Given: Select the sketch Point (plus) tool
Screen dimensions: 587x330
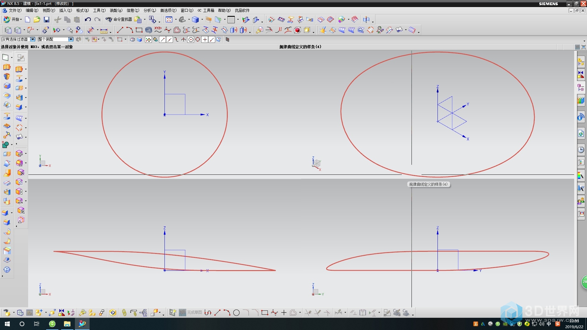Looking at the screenshot, I should pyautogui.click(x=284, y=313).
